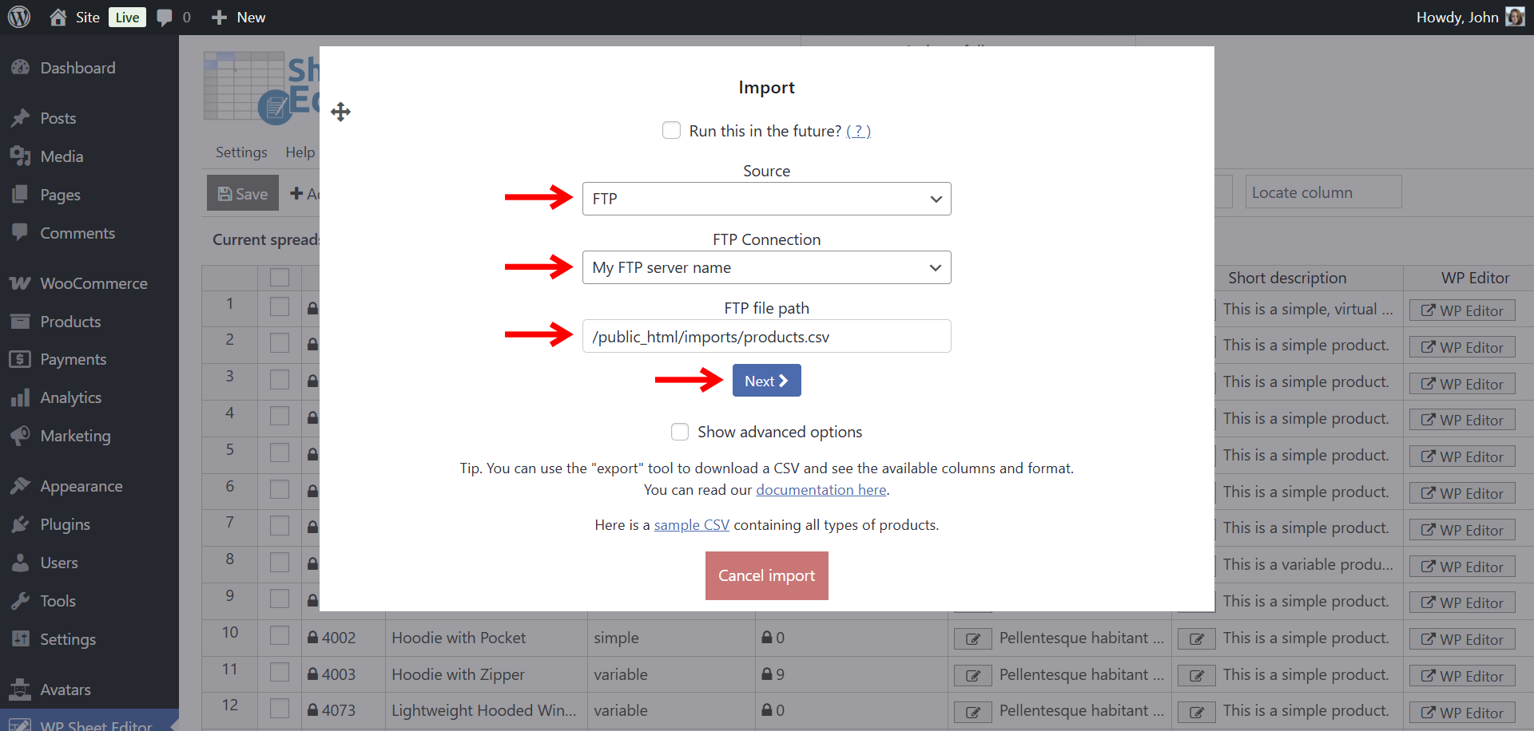
Task: Click the WooCommerce icon in sidebar
Action: click(20, 283)
